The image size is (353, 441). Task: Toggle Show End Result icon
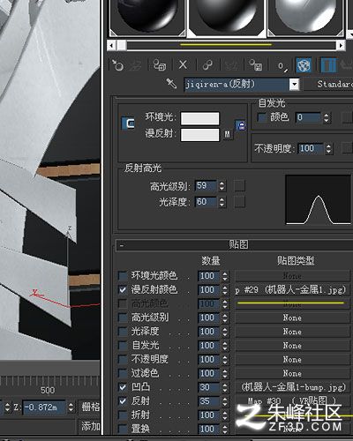click(328, 65)
